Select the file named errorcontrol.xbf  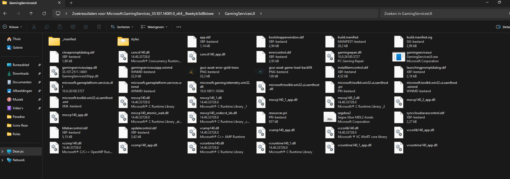(x=280, y=52)
